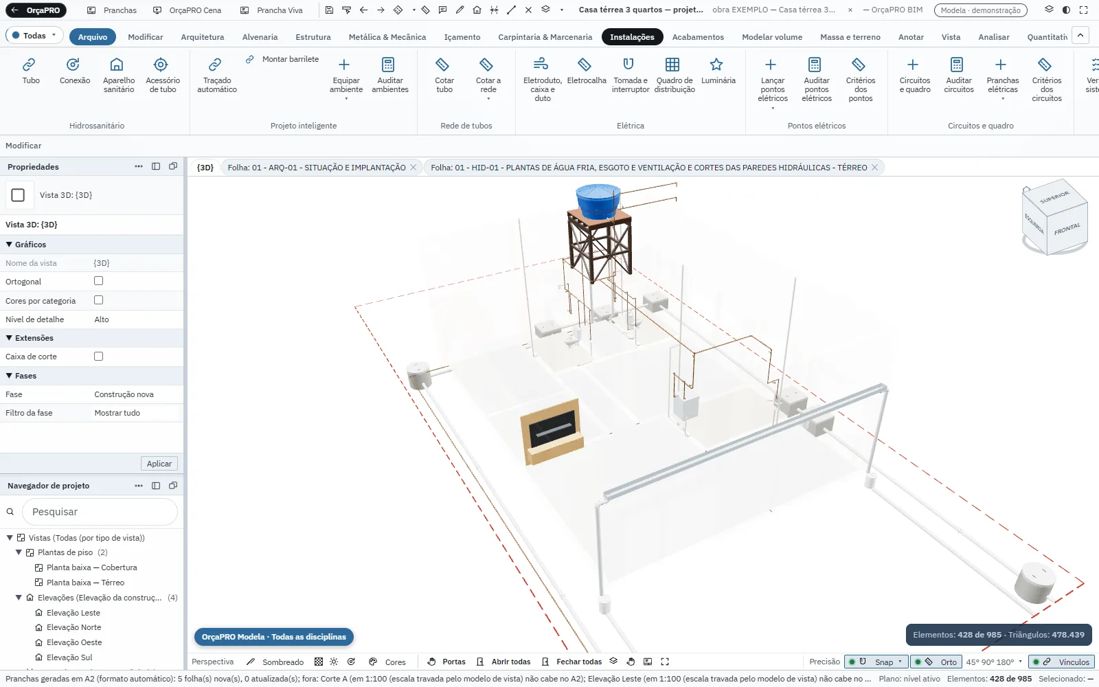Click the Pesquisar search field
The height and width of the screenshot is (687, 1099).
[100, 512]
